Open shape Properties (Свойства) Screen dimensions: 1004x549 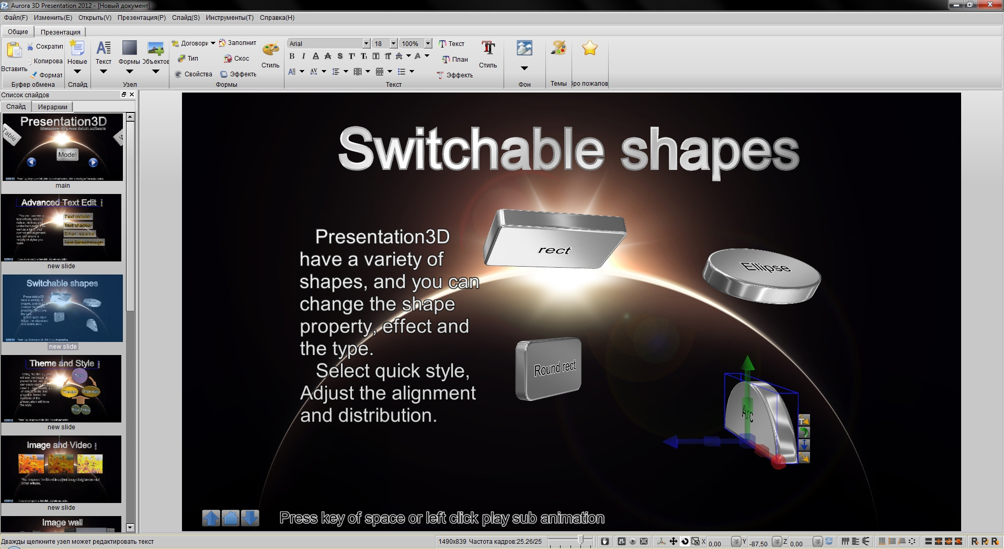coord(193,74)
